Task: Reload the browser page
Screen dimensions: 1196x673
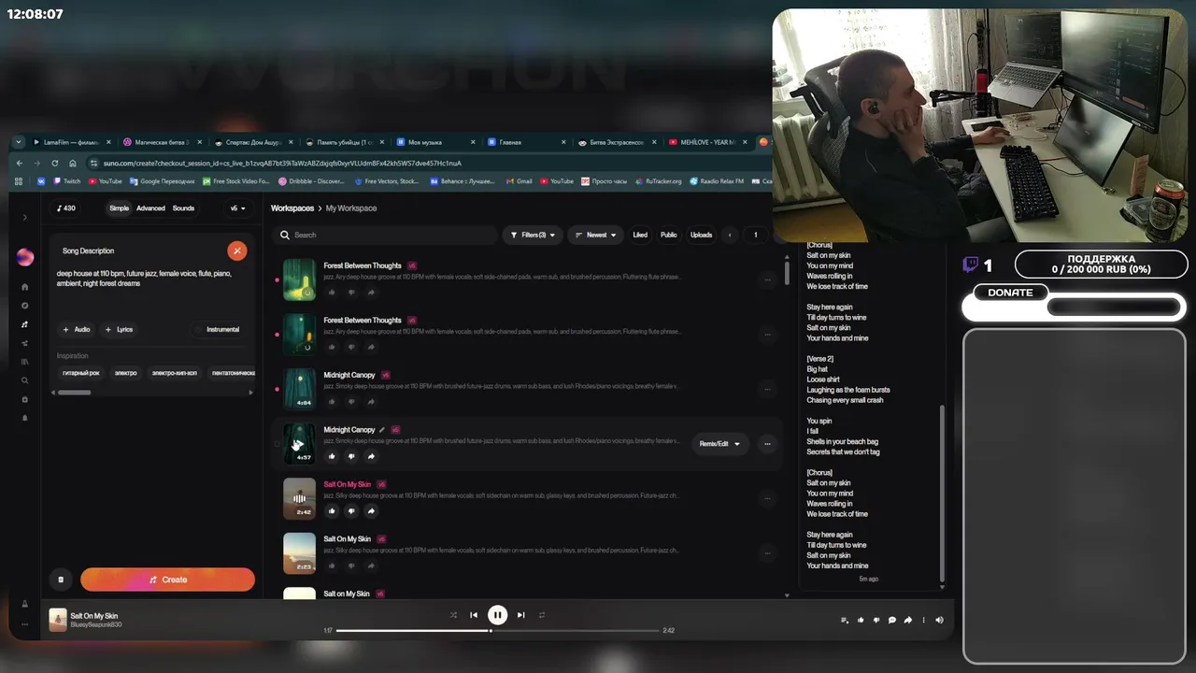Action: coord(54,163)
